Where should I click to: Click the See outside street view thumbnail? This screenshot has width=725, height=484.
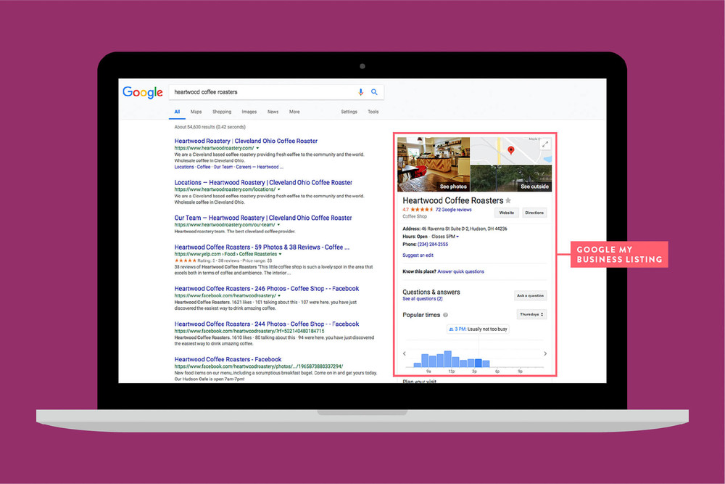pos(511,179)
